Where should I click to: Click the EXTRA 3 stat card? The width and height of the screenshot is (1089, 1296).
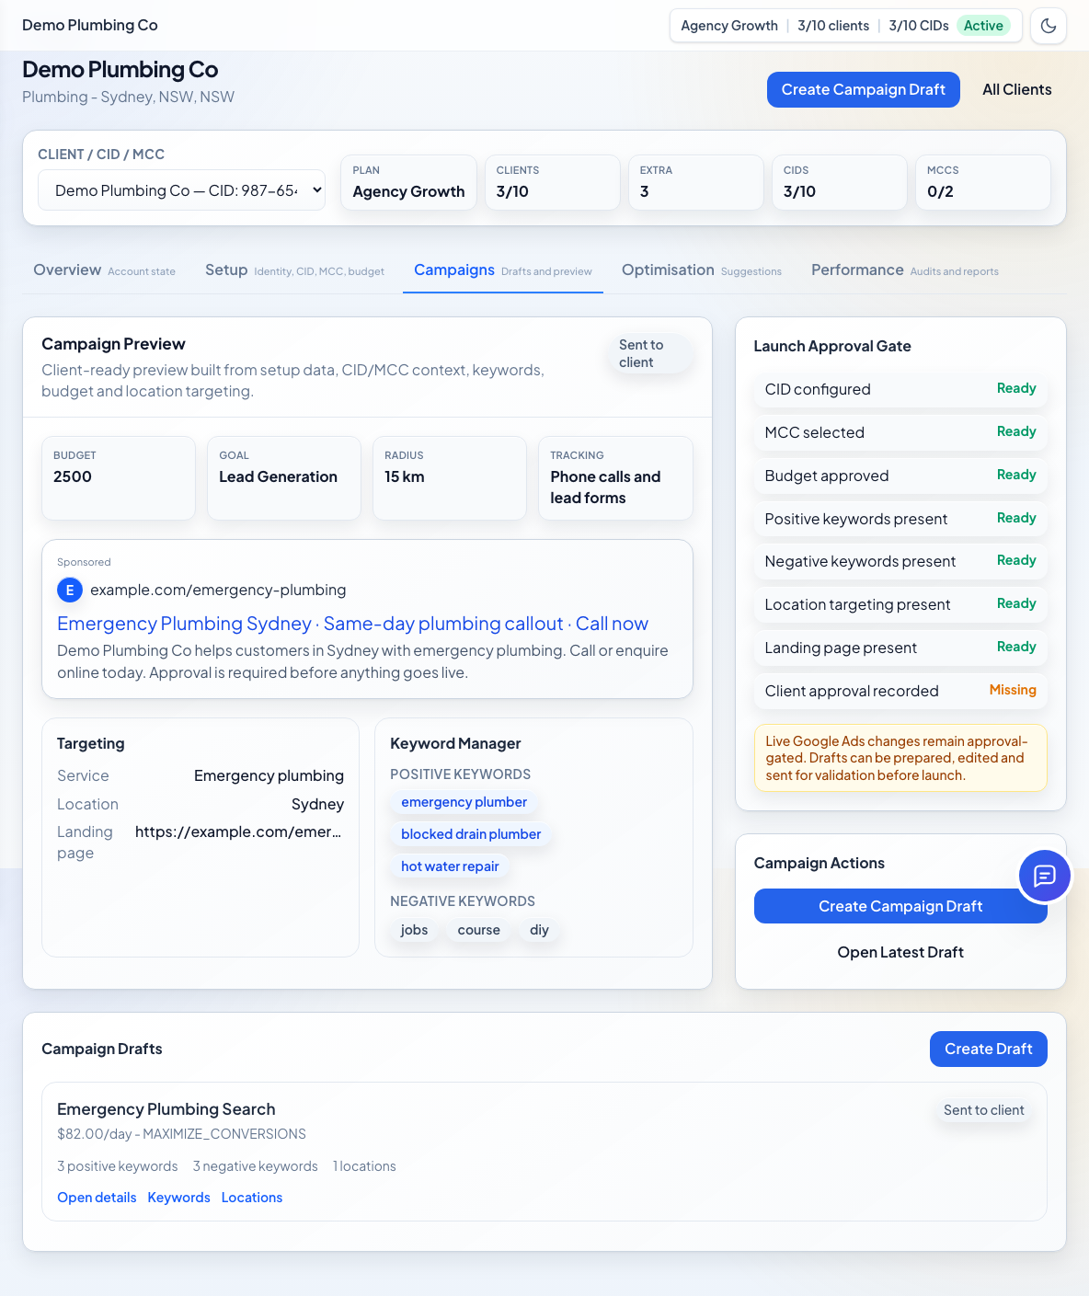pyautogui.click(x=696, y=182)
